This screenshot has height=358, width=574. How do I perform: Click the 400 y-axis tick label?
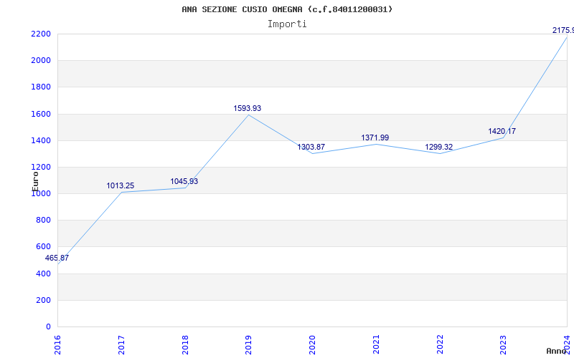tap(43, 274)
